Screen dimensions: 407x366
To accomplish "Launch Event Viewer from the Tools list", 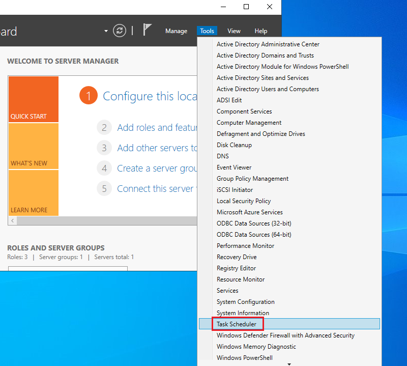I will [x=234, y=167].
